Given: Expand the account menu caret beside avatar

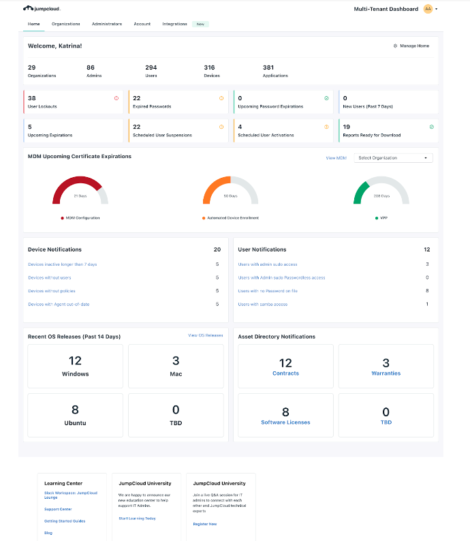Looking at the screenshot, I should (437, 10).
